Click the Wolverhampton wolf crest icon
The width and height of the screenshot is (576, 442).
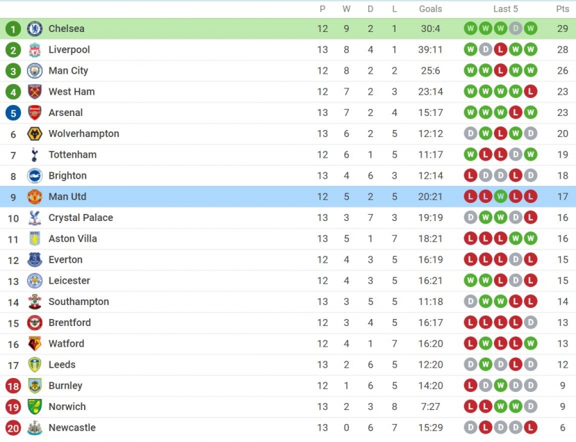point(35,133)
